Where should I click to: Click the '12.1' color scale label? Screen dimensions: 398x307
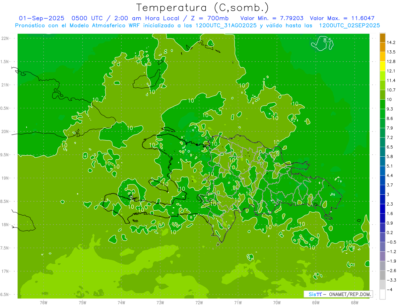point(391,71)
